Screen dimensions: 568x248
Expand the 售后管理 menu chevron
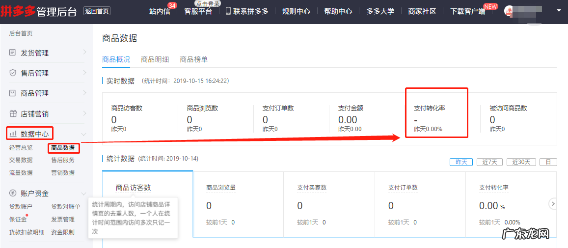point(84,73)
